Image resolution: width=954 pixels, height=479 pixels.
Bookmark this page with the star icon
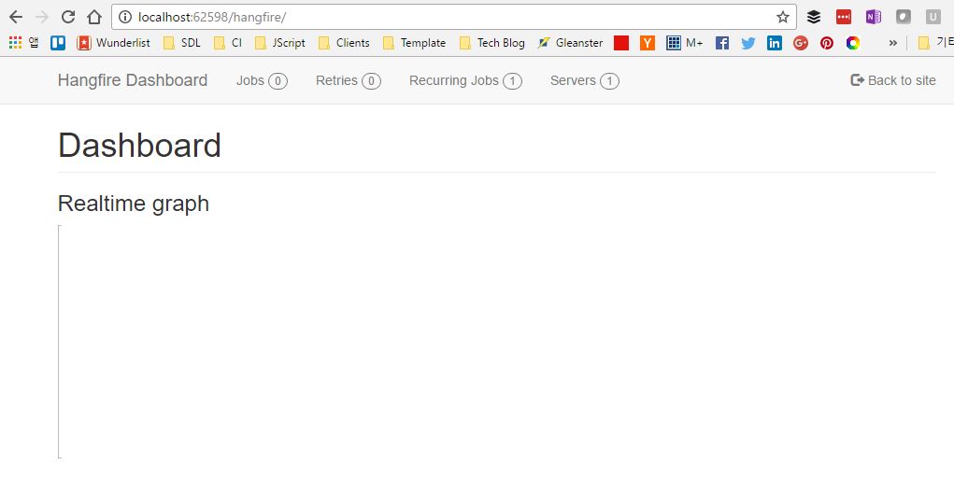pos(783,17)
